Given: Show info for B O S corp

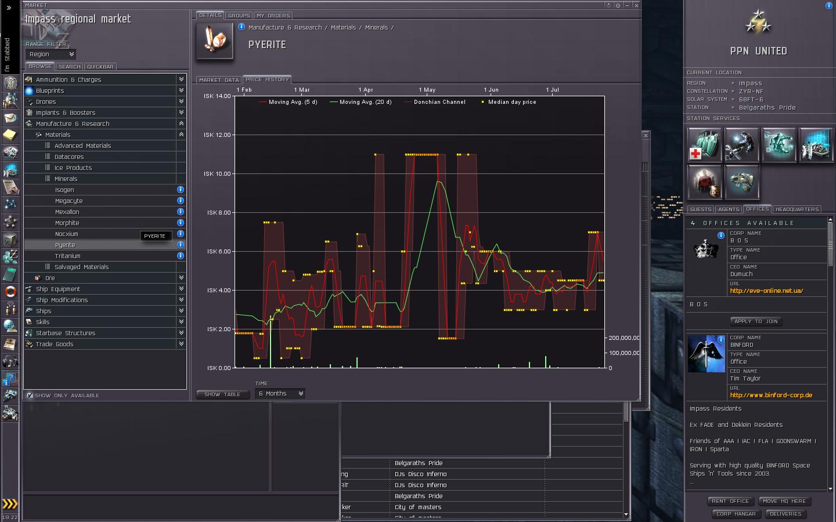Looking at the screenshot, I should pyautogui.click(x=720, y=235).
